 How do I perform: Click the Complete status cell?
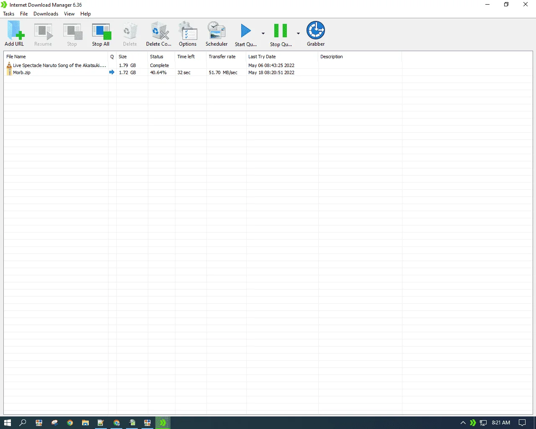coord(160,65)
